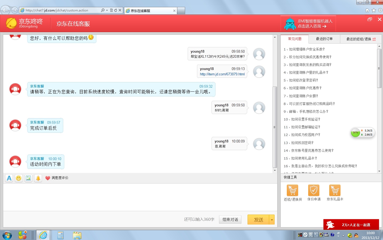Image resolution: width=383 pixels, height=240 pixels.
Task: Open FAQ 如何使用礼品卡
Action: tap(300, 158)
